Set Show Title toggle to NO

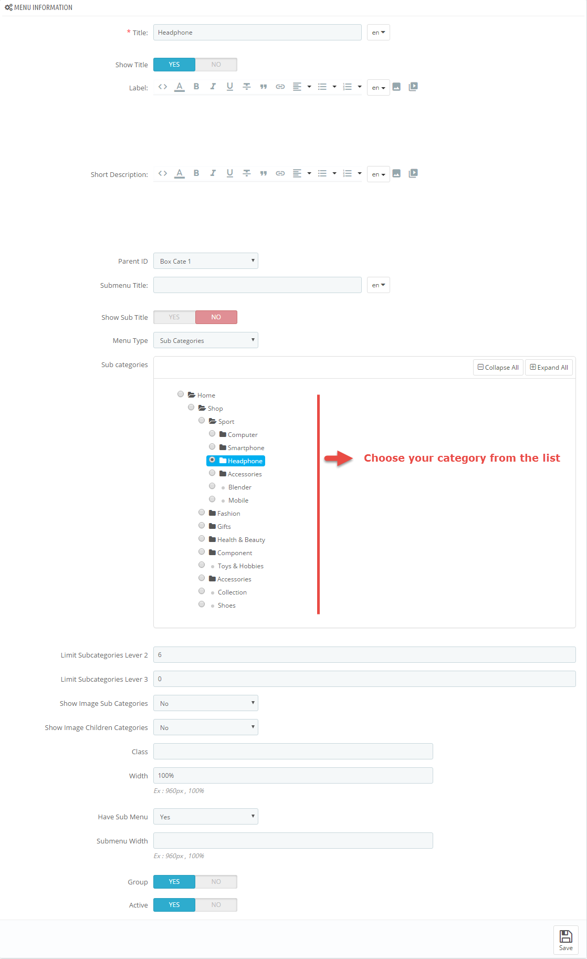(x=216, y=65)
